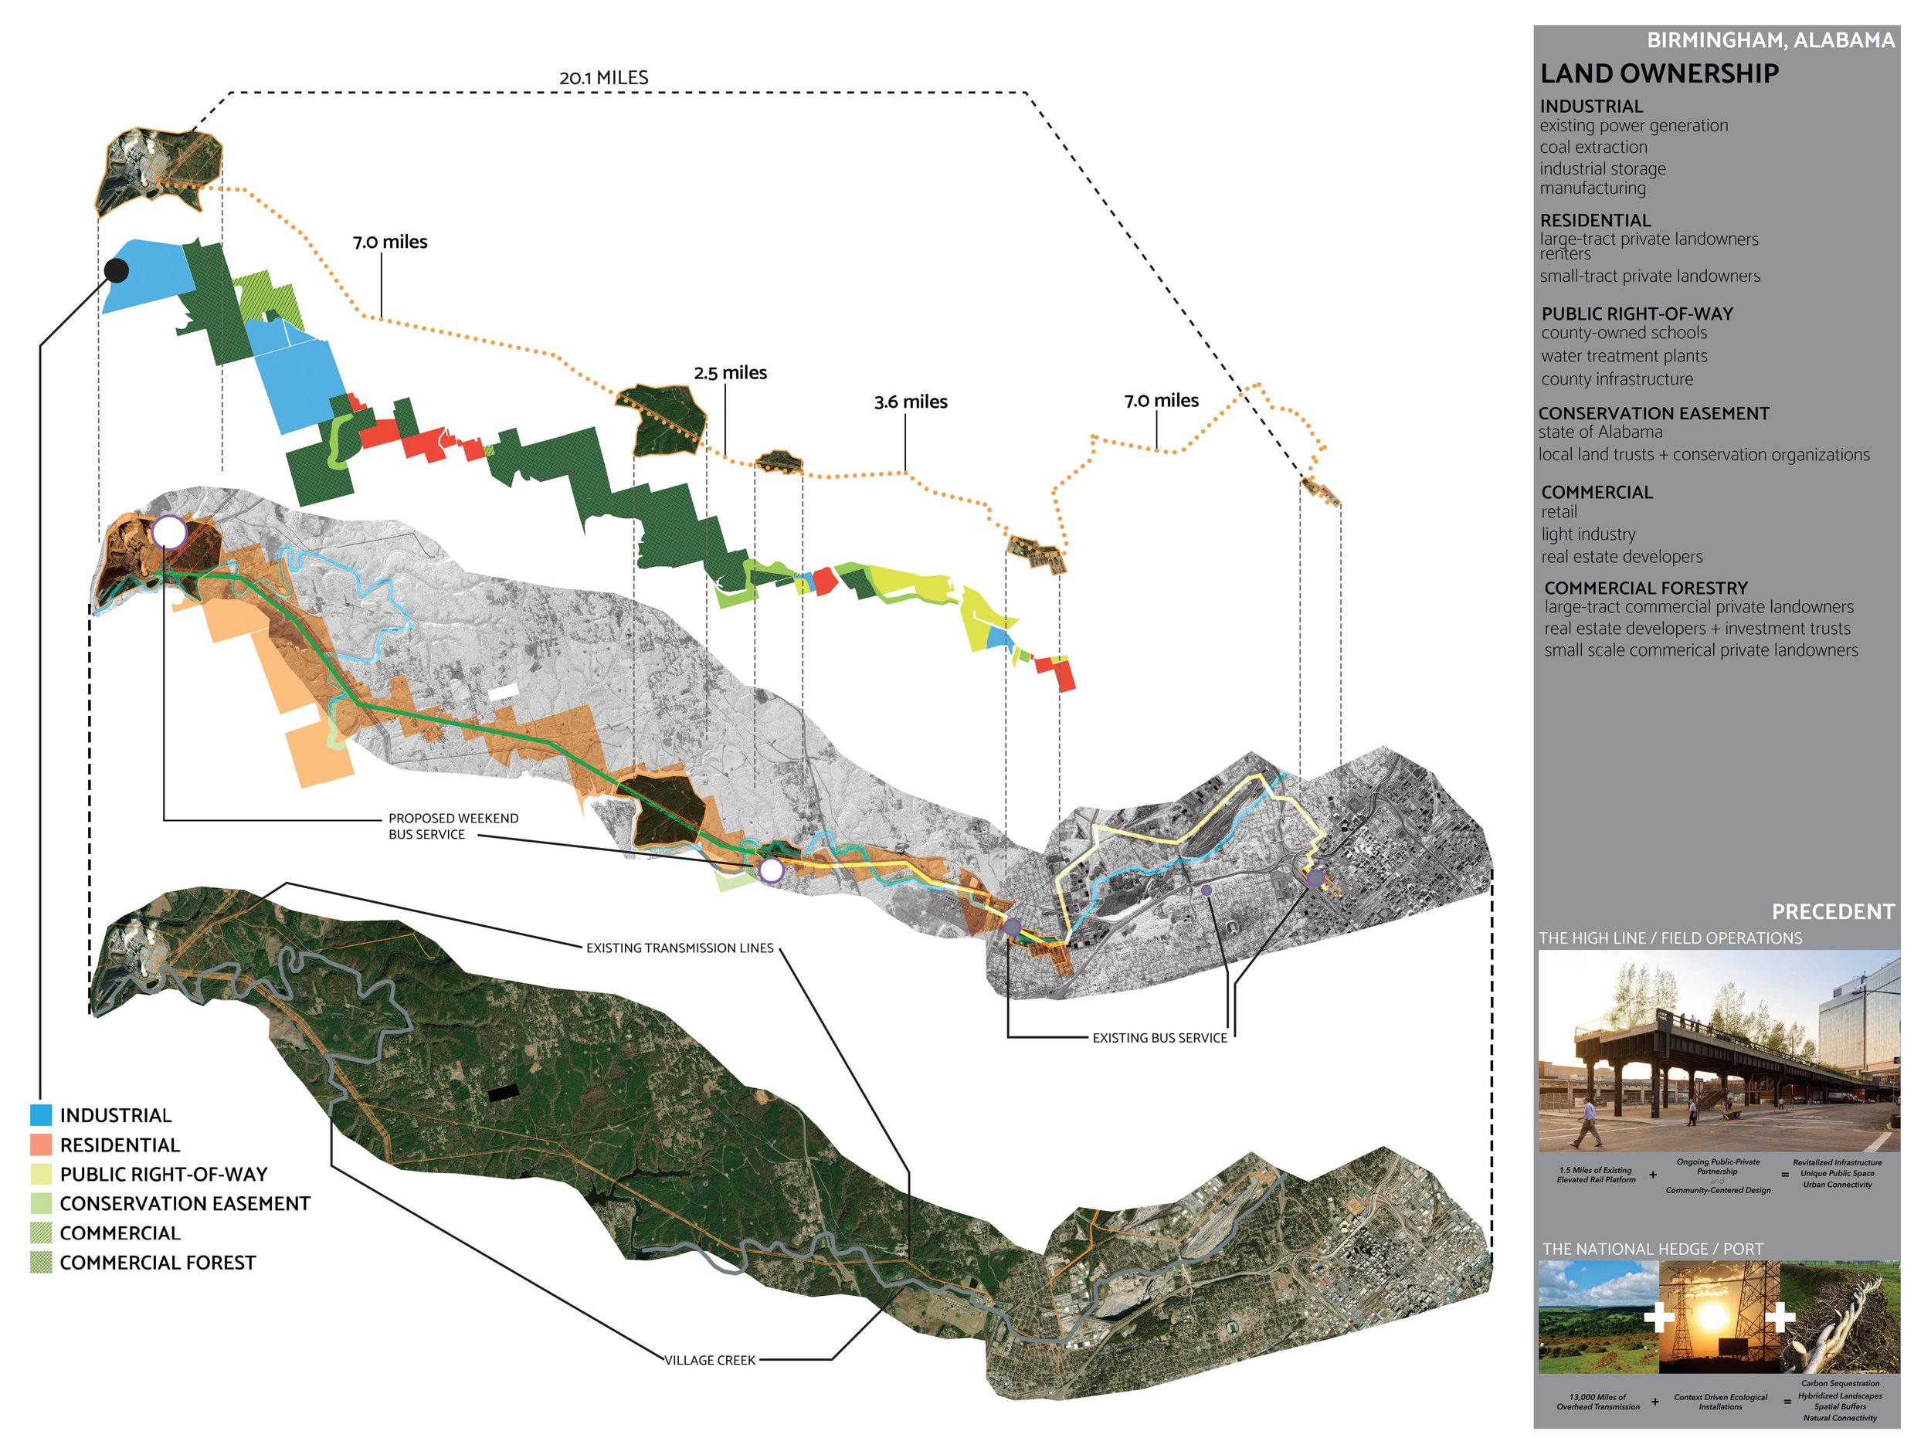Click the Conservation Easement light green swatch
The image size is (1931, 1448).
click(x=41, y=1202)
